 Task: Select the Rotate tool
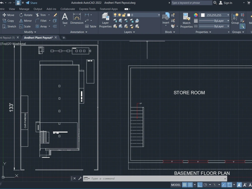pyautogui.click(x=26, y=15)
